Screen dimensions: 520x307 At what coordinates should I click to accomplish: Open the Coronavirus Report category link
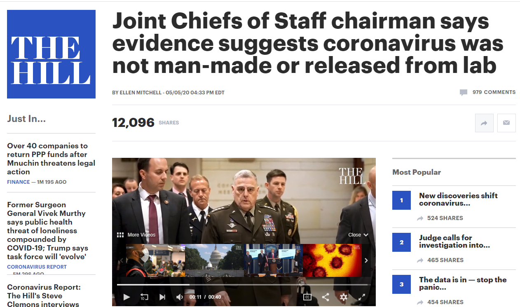pos(37,267)
